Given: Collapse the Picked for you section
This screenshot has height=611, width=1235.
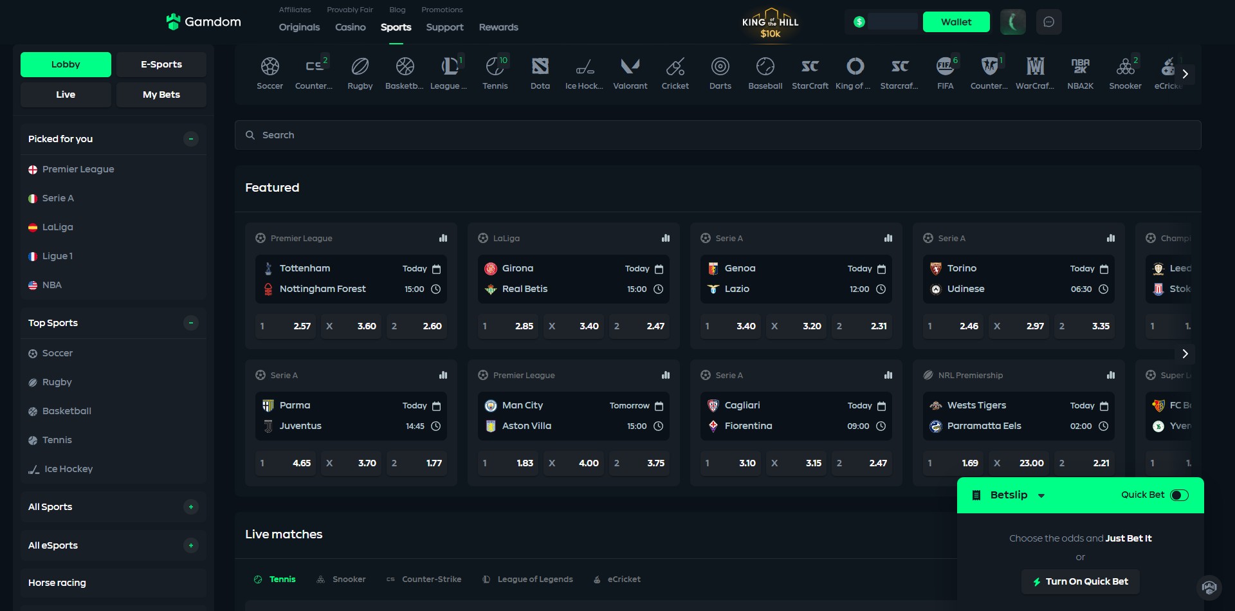Looking at the screenshot, I should (191, 139).
